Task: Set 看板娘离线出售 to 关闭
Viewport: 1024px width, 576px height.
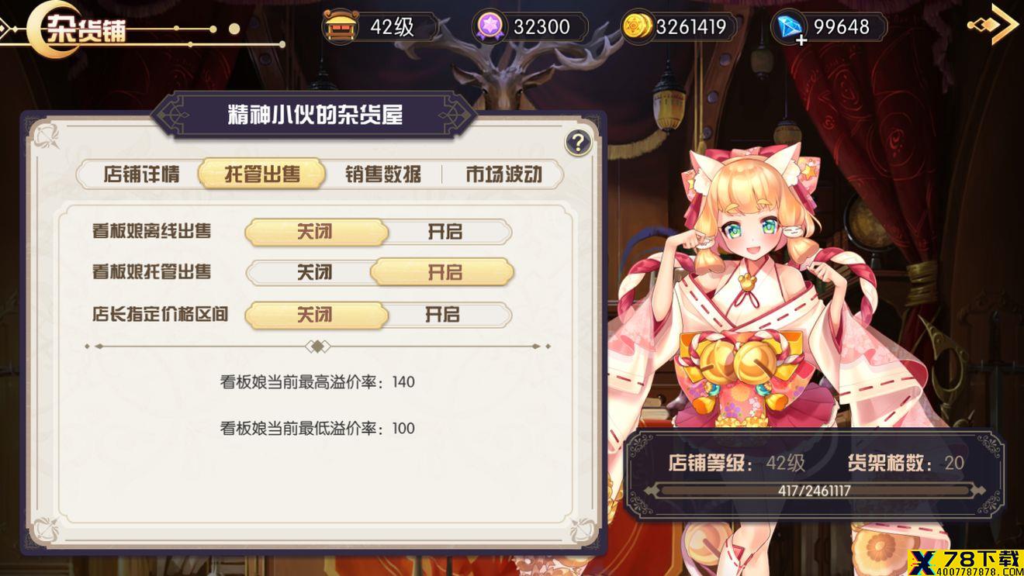Action: coord(315,232)
